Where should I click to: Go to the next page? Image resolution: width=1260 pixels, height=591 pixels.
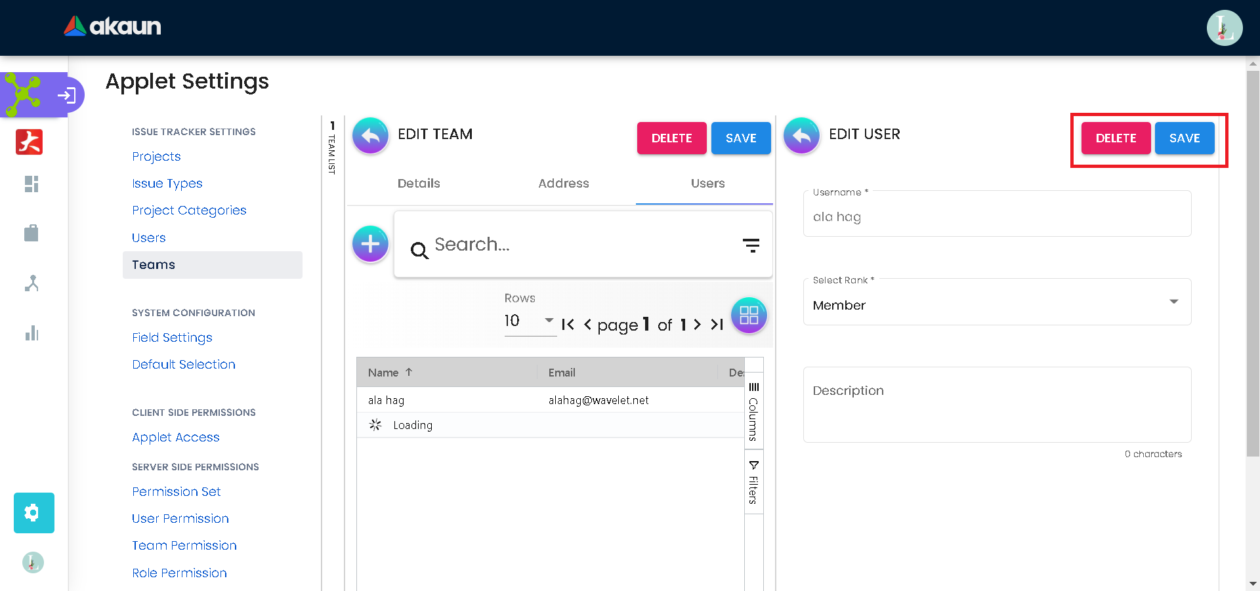697,325
